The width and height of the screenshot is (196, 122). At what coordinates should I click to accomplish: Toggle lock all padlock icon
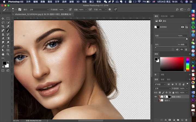point(173,92)
